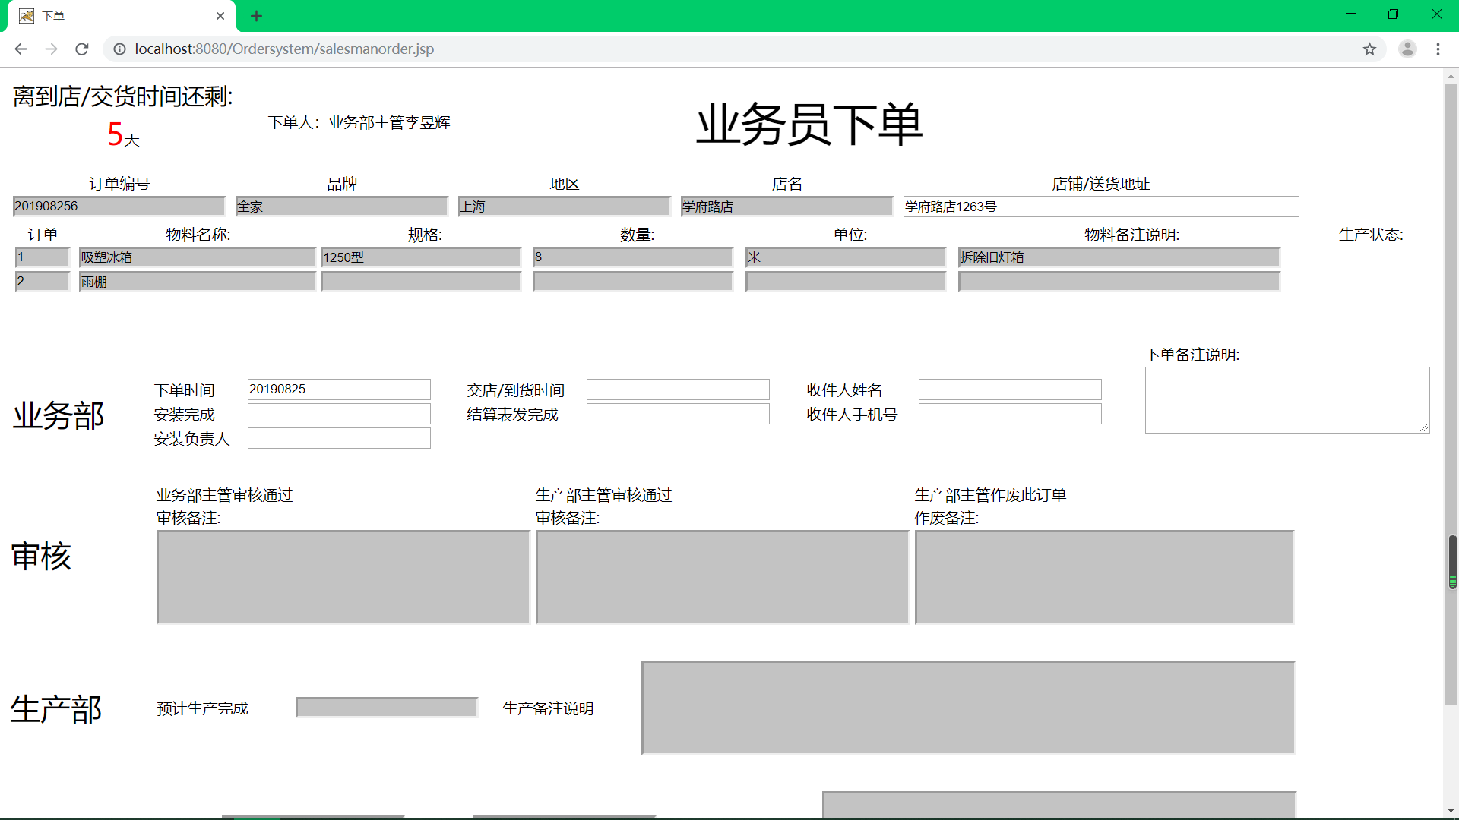
Task: Click the 下单备注说明 text area
Action: 1286,400
